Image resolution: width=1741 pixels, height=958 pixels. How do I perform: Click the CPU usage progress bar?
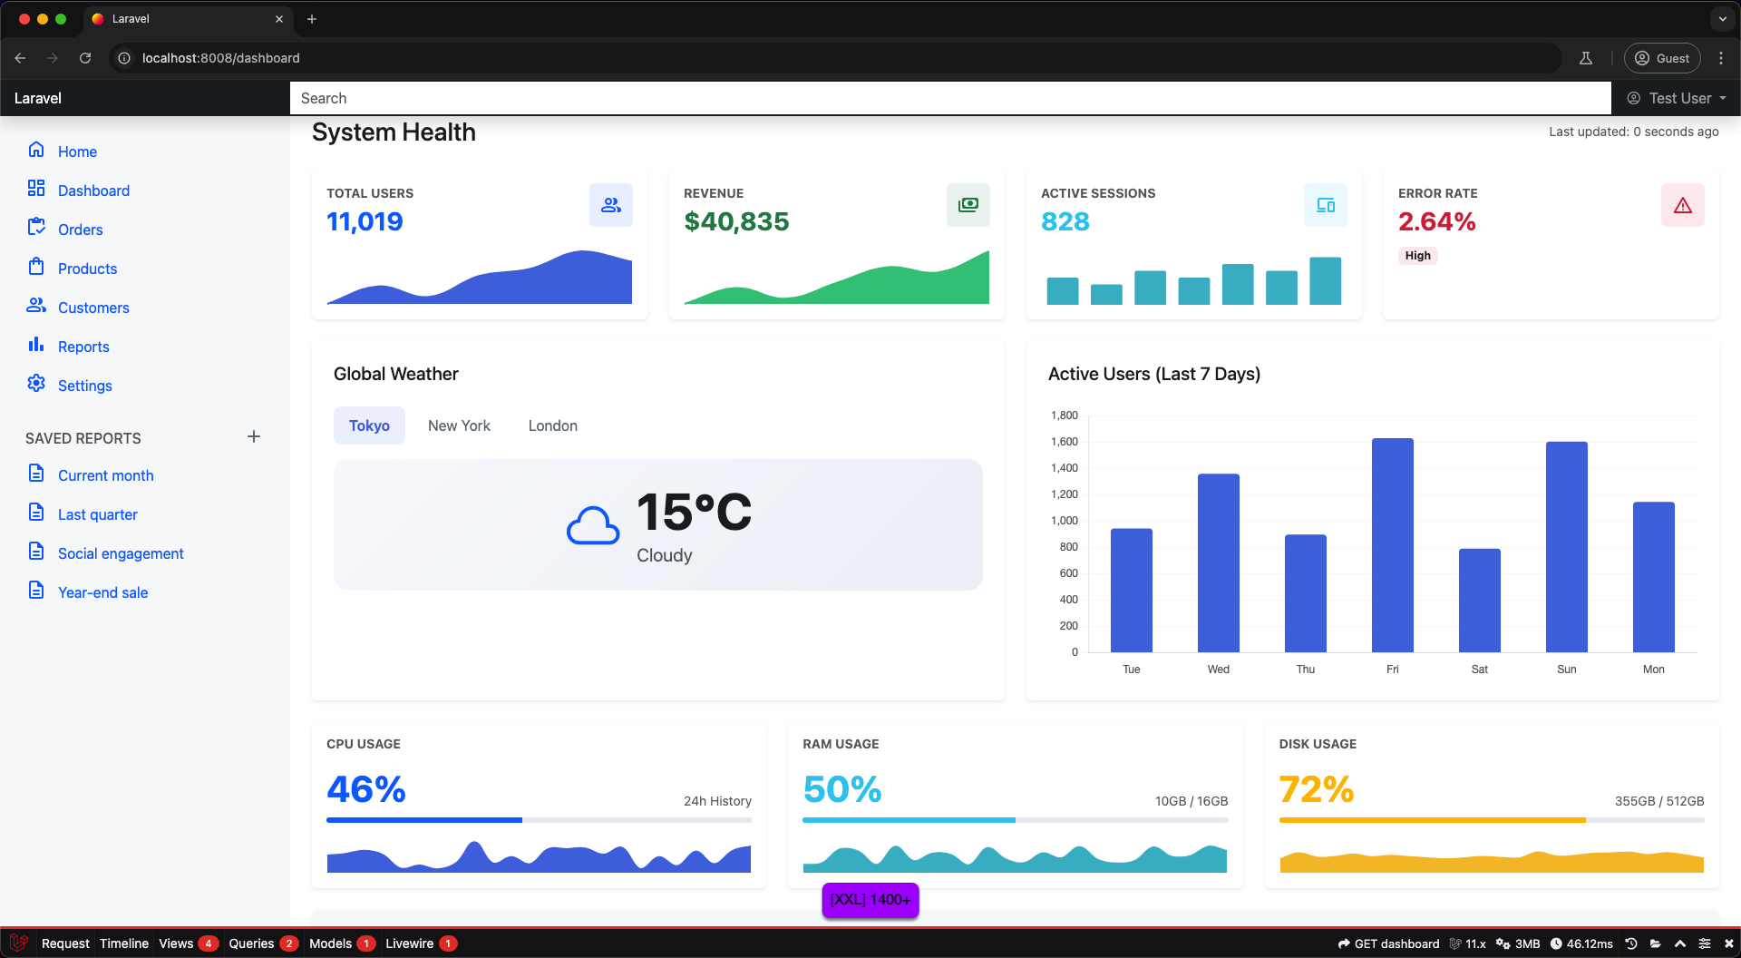coord(539,820)
